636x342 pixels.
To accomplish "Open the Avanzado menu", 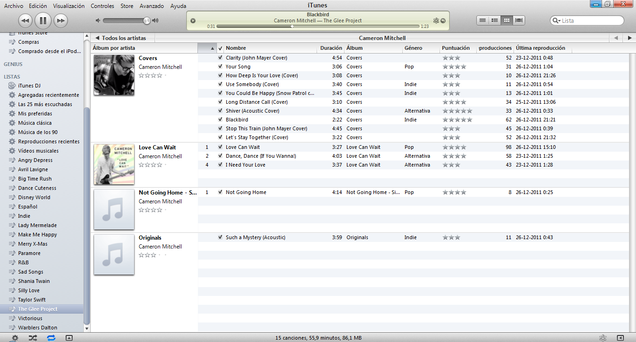I will pyautogui.click(x=152, y=6).
